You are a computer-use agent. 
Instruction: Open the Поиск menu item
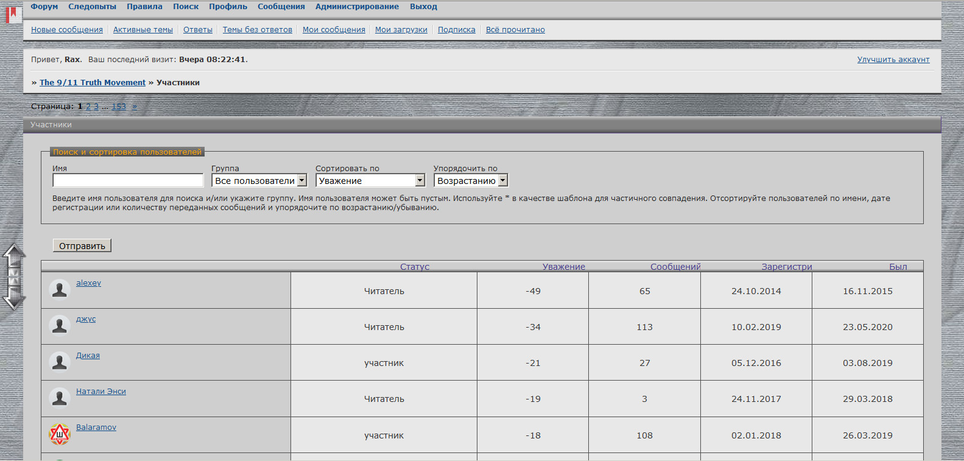(x=186, y=7)
